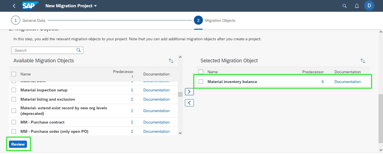This screenshot has height=154, width=383.
Task: Sort the Available Migration Objects list
Action: [171, 61]
